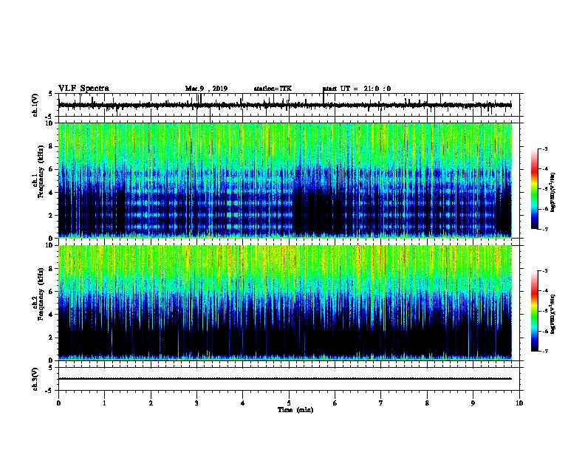
Task: Click the "VLF Spectra" plot title
Action: (83, 89)
